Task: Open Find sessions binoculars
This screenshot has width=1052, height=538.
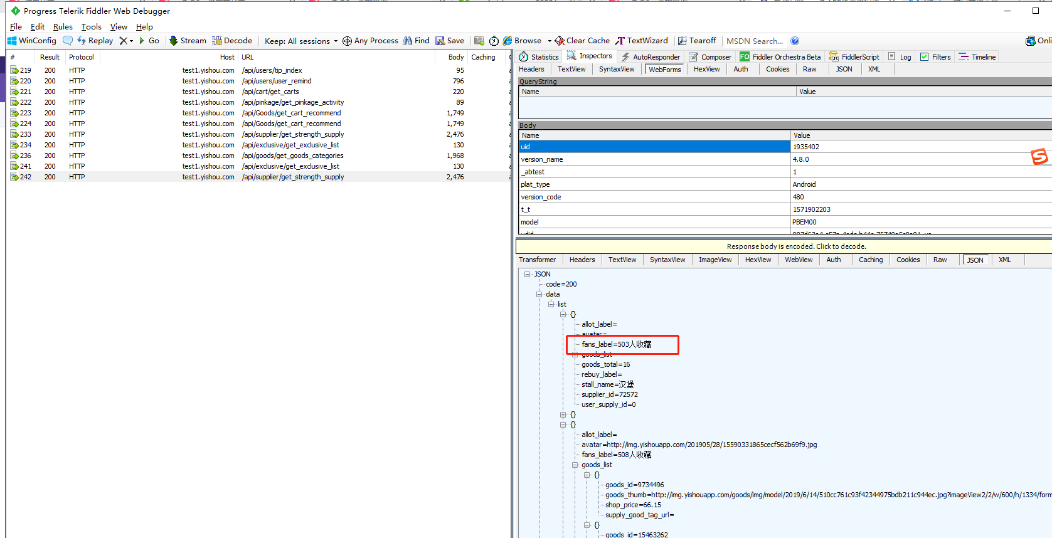Action: click(x=416, y=41)
